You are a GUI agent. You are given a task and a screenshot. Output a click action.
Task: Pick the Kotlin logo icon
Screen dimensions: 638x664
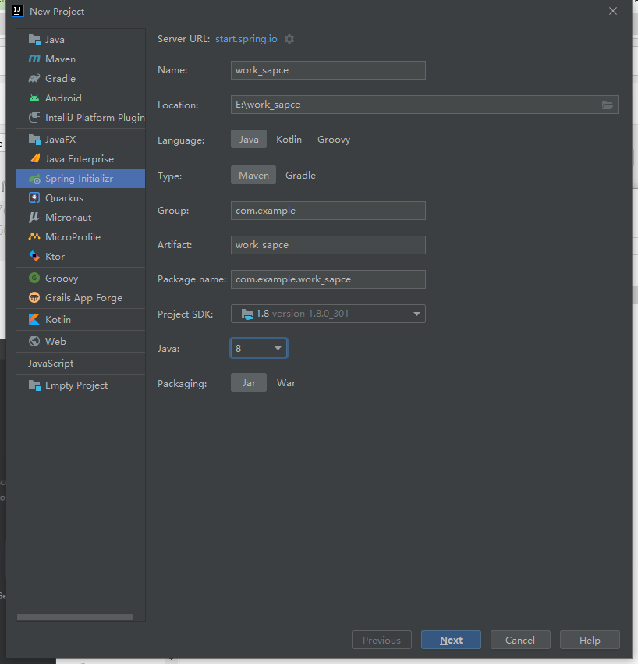pyautogui.click(x=34, y=319)
